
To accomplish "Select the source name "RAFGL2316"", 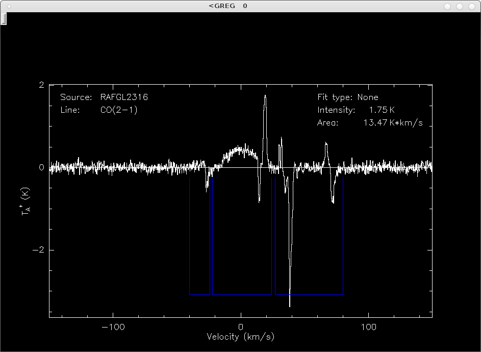I will (124, 97).
